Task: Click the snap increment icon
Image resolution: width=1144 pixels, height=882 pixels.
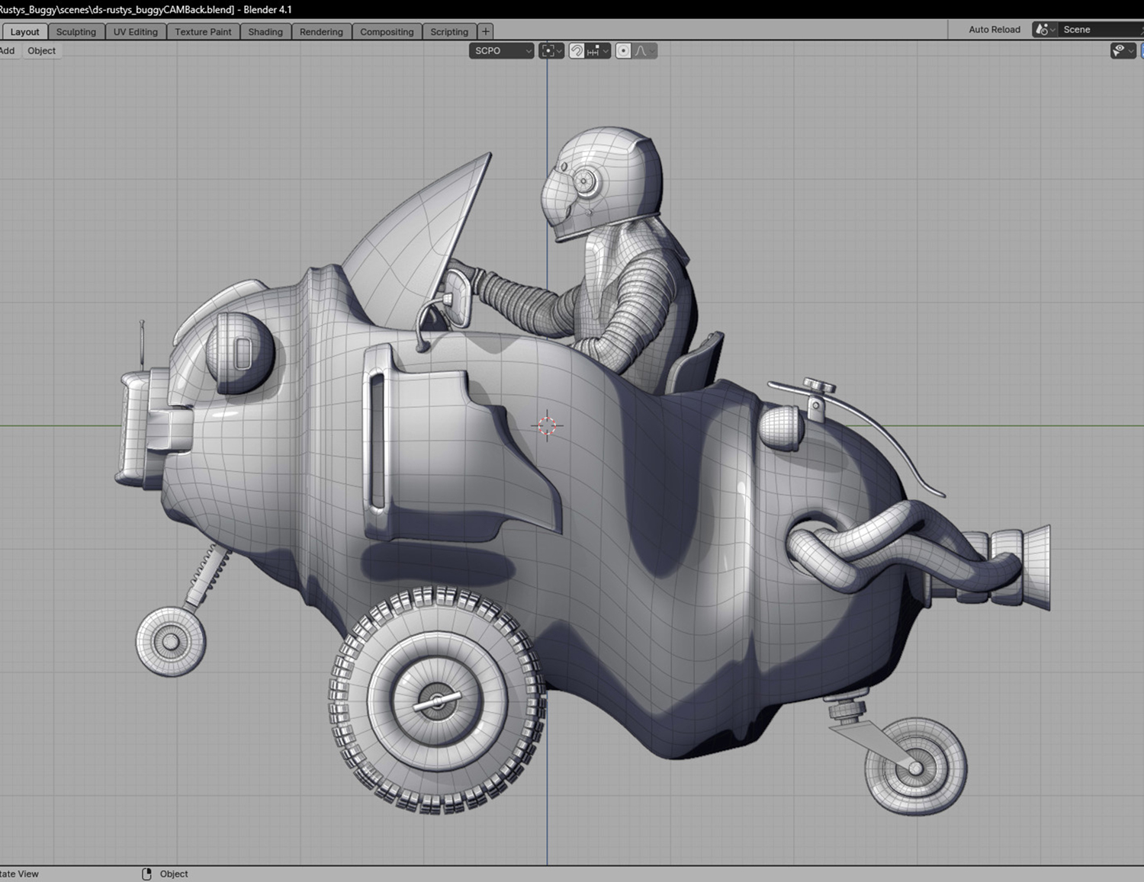Action: [x=593, y=51]
